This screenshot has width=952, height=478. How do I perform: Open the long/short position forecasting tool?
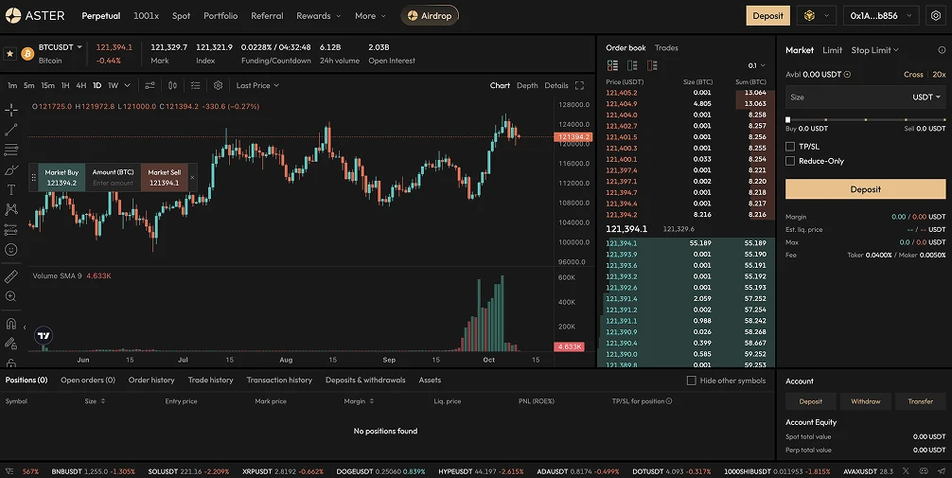(11, 230)
